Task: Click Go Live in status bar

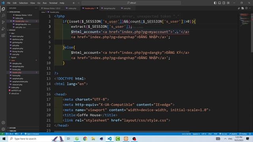Action: pyautogui.click(x=223, y=134)
